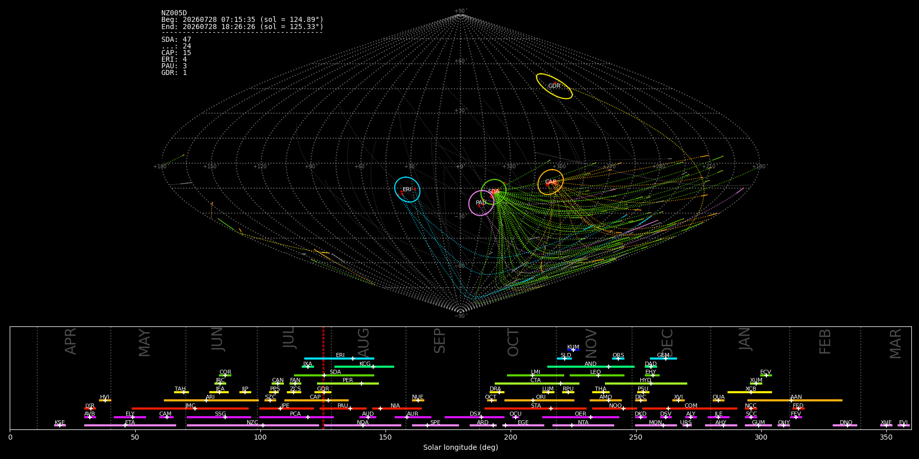Select the green SDA radiant circle on sky map
Image resolution: width=919 pixels, height=459 pixels.
[x=494, y=192]
